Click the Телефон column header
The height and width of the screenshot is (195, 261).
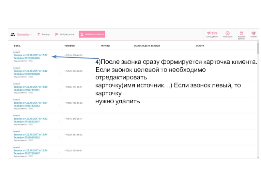69,46
